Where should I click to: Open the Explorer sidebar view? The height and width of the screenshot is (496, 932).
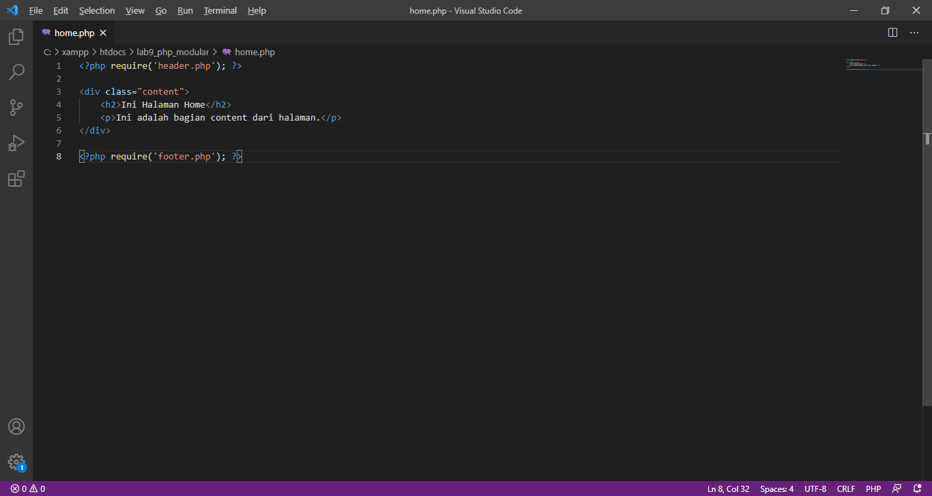pyautogui.click(x=16, y=37)
